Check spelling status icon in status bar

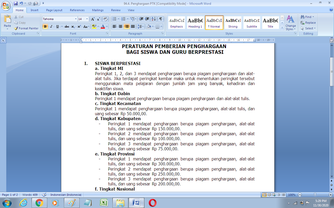(x=44, y=195)
